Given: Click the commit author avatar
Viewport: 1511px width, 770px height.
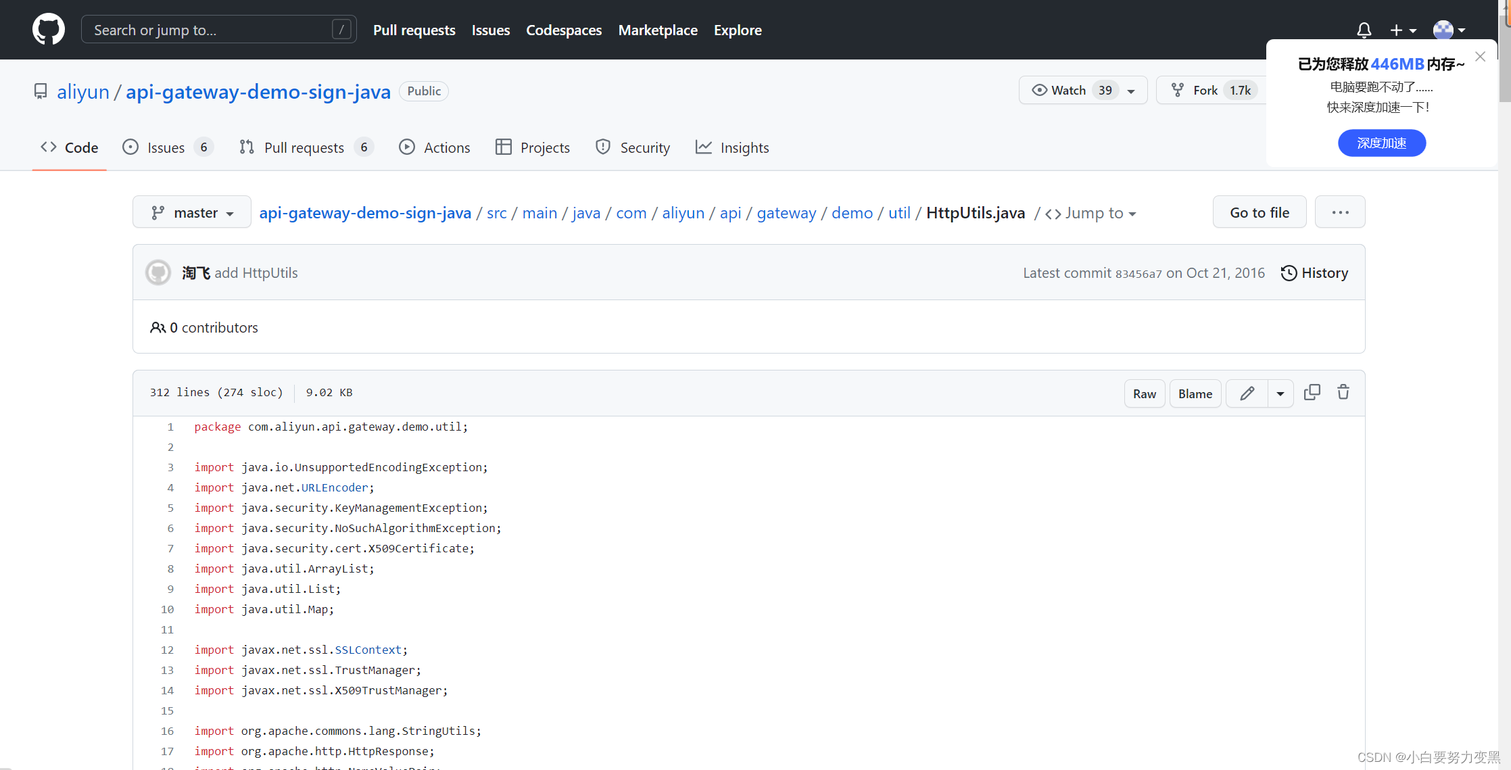Looking at the screenshot, I should [158, 272].
